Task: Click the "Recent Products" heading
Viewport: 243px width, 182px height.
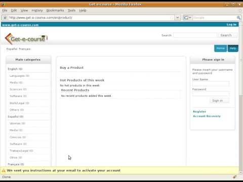Action: (75, 90)
